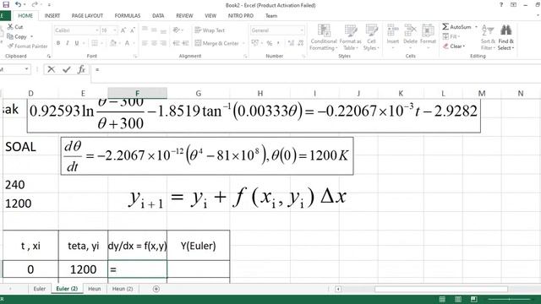Click the Borders icon in the Font group
Image resolution: width=541 pixels, height=304 pixels.
(x=94, y=43)
